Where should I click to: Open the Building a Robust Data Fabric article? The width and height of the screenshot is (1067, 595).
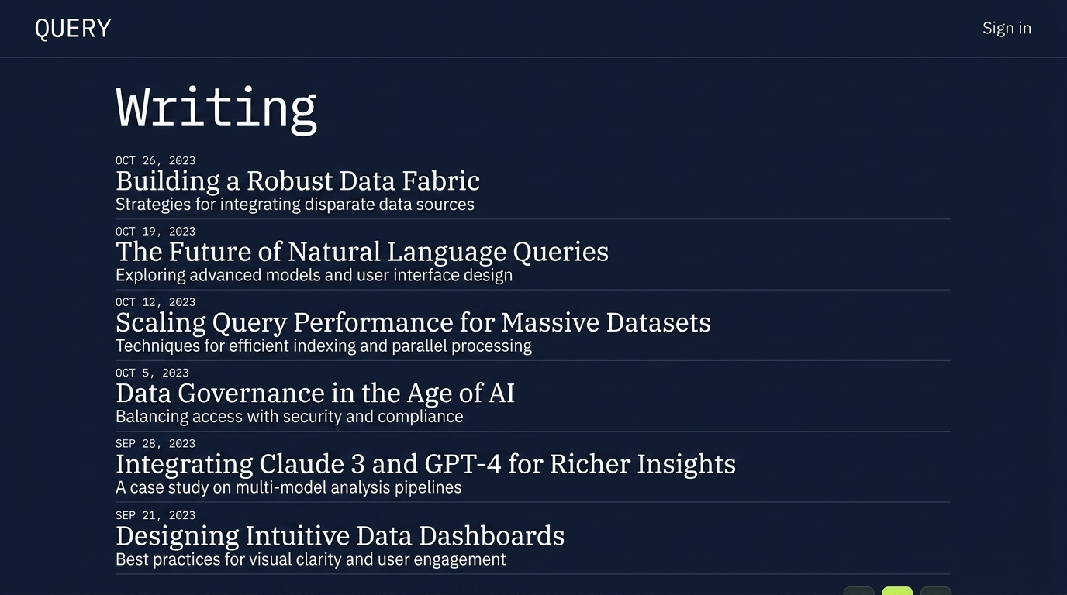tap(298, 181)
